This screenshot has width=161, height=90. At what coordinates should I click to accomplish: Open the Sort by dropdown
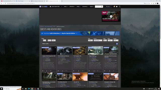click(98, 40)
